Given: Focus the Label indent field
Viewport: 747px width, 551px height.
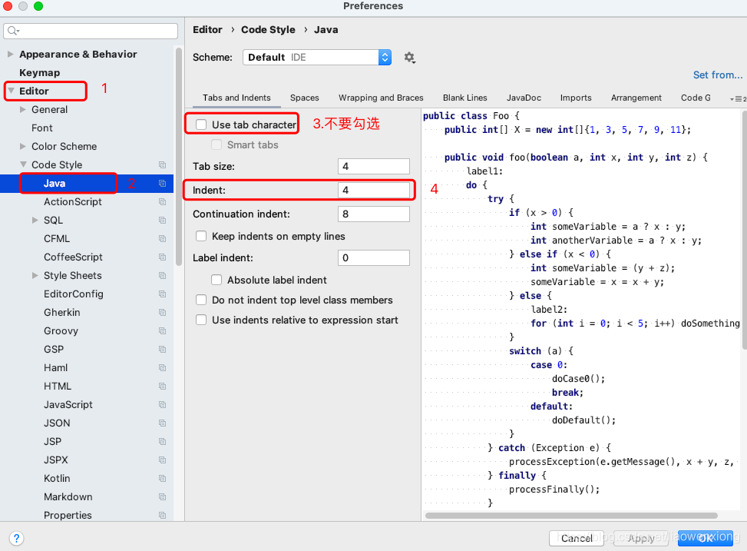Looking at the screenshot, I should pos(373,257).
